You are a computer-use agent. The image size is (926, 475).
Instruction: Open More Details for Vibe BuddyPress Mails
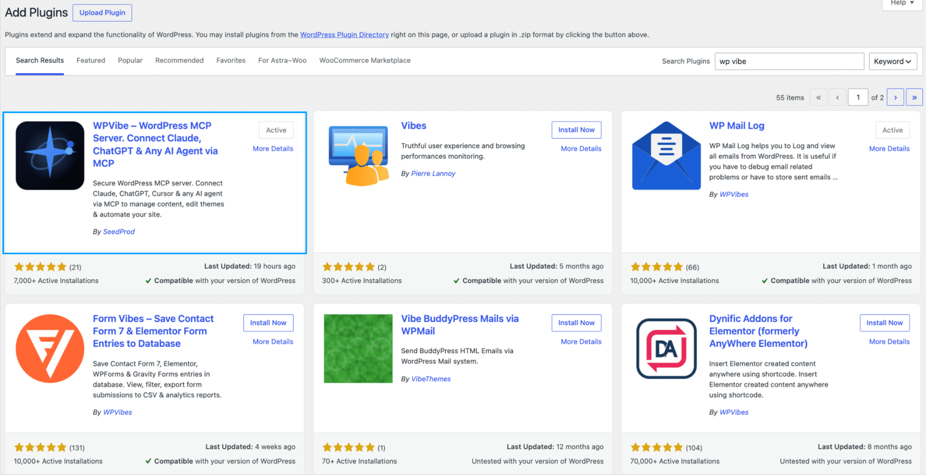click(x=581, y=342)
